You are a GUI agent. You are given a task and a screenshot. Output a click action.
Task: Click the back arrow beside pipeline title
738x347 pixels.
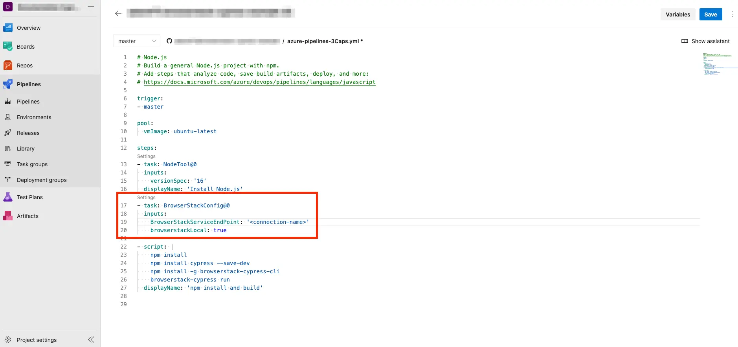click(118, 13)
